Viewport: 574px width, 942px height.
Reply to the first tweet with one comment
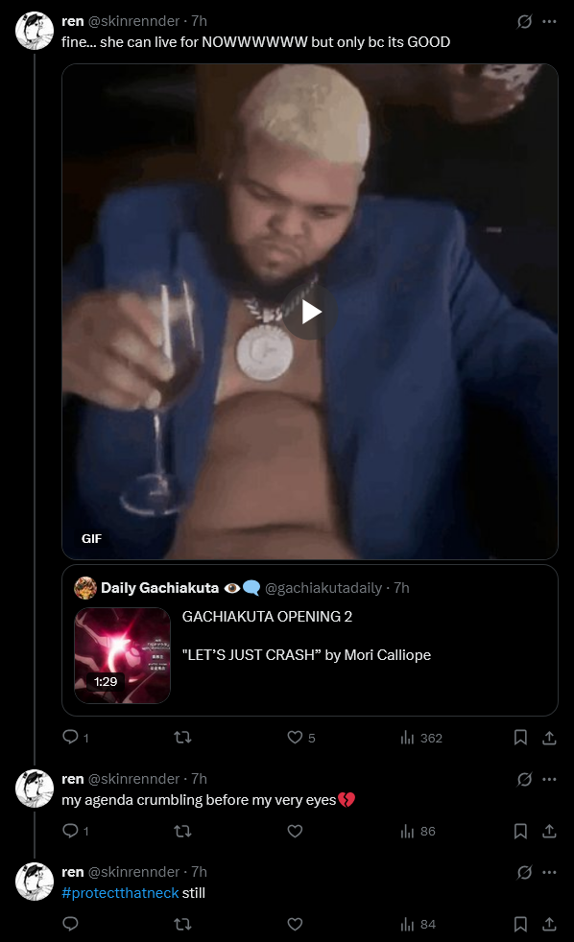coord(76,737)
